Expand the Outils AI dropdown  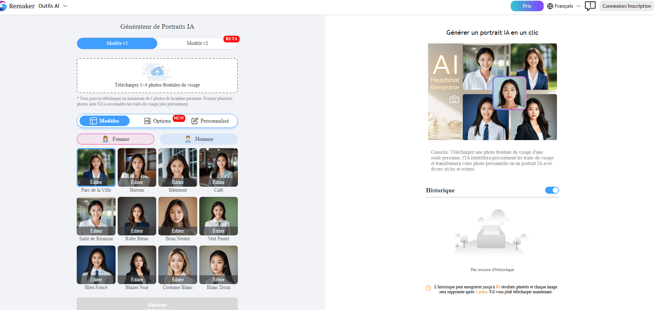[53, 6]
